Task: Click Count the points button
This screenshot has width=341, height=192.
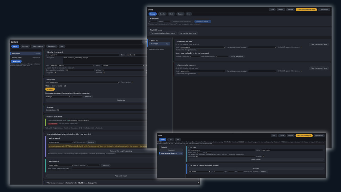Action: 237,57
